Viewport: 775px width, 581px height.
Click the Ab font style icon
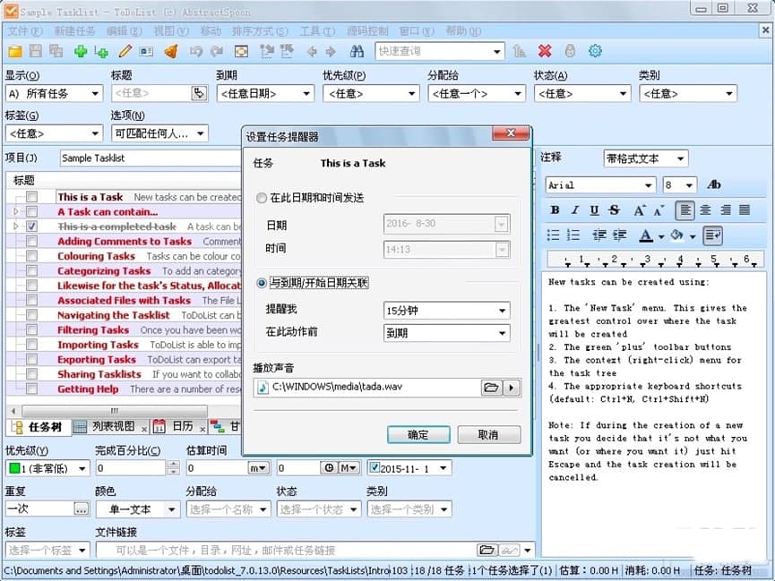point(714,184)
